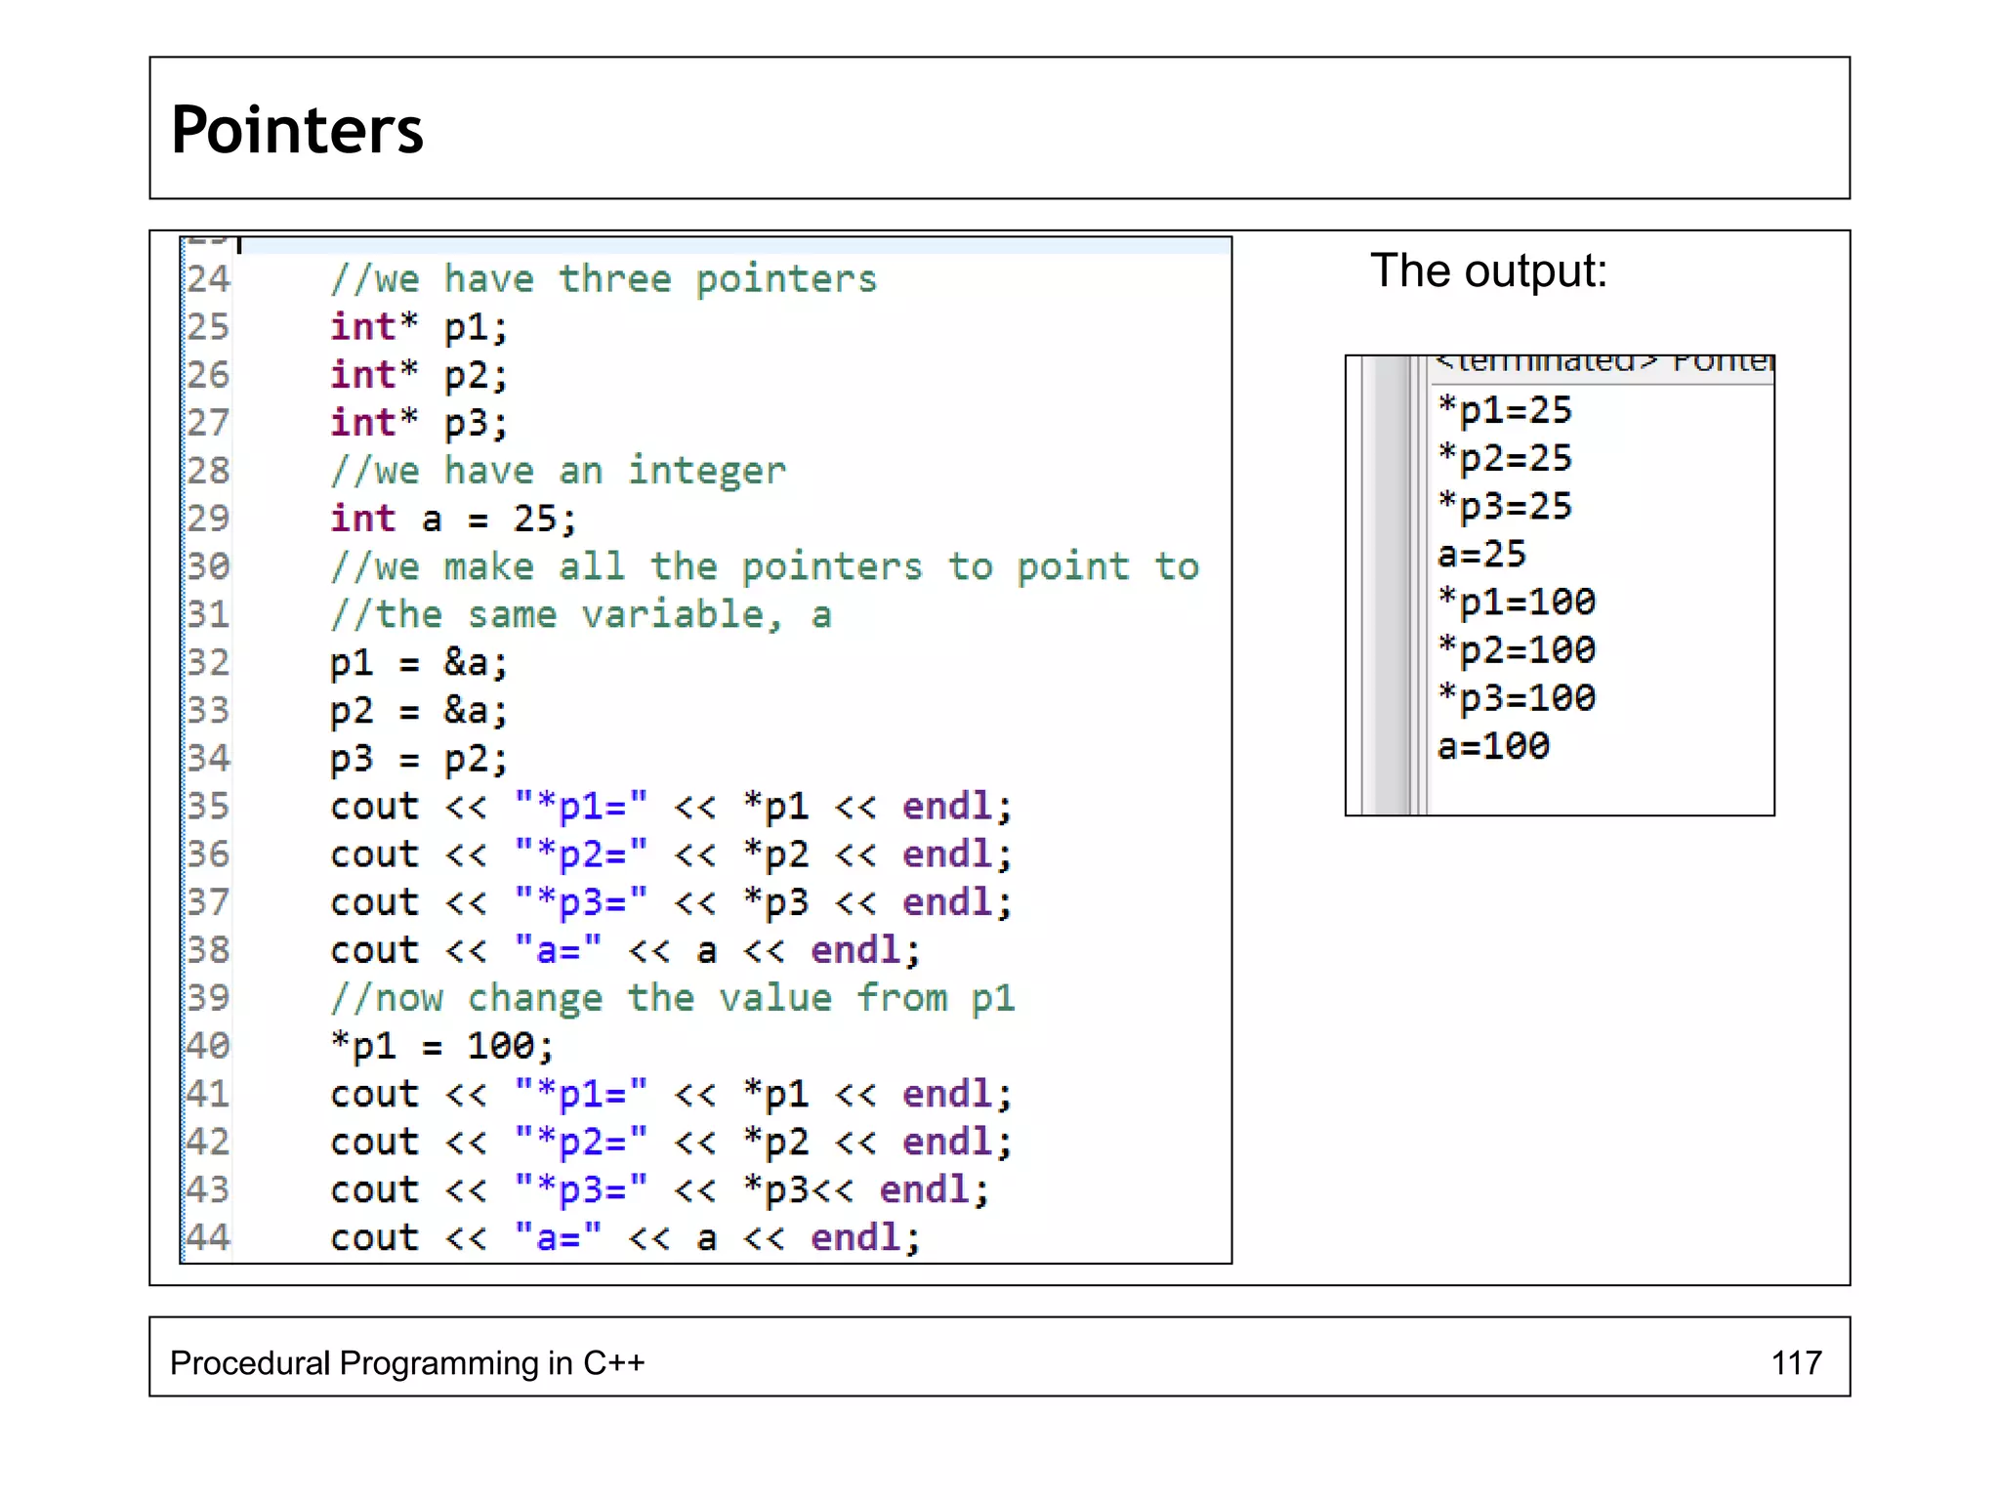Click line 38 cout "a=" statement
This screenshot has width=2000, height=1500.
[626, 950]
